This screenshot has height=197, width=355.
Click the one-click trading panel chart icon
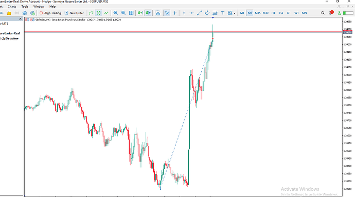(27, 20)
